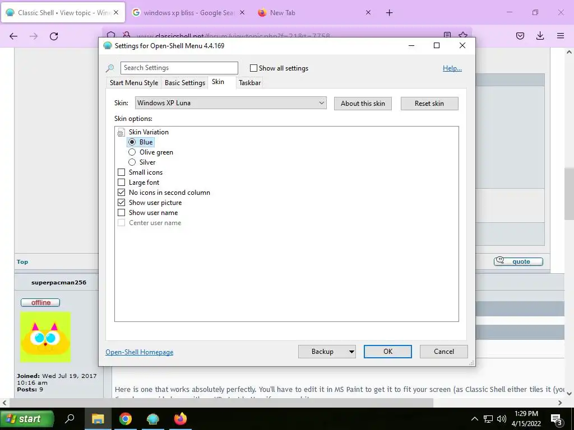The height and width of the screenshot is (430, 574).
Task: Open Firefox downloads panel
Action: tap(540, 36)
